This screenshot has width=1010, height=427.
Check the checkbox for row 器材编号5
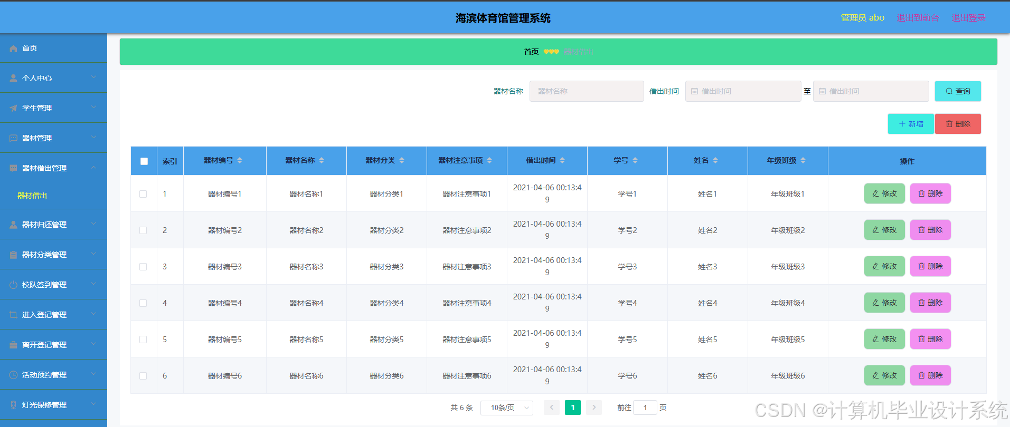[143, 339]
